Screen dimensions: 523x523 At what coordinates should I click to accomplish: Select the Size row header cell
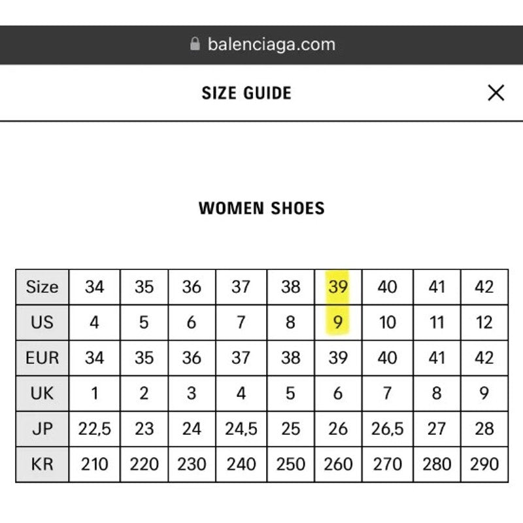(x=42, y=287)
